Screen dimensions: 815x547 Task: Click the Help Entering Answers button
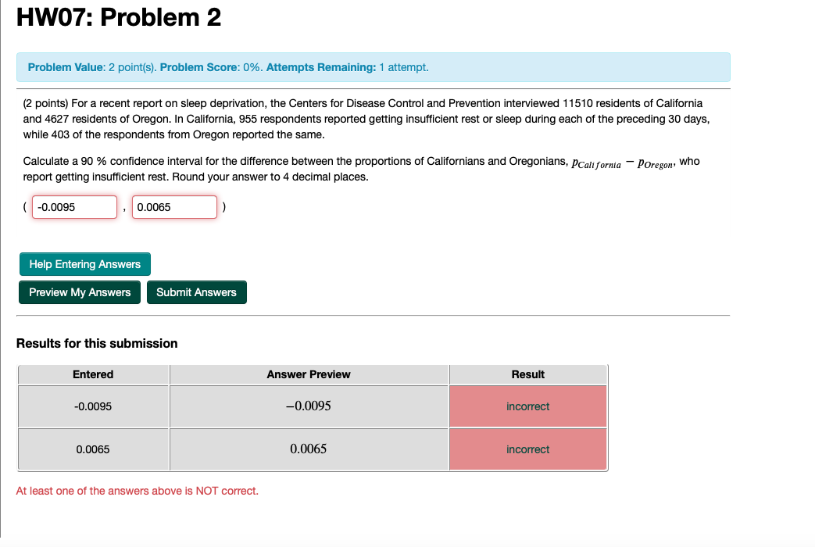pos(84,264)
